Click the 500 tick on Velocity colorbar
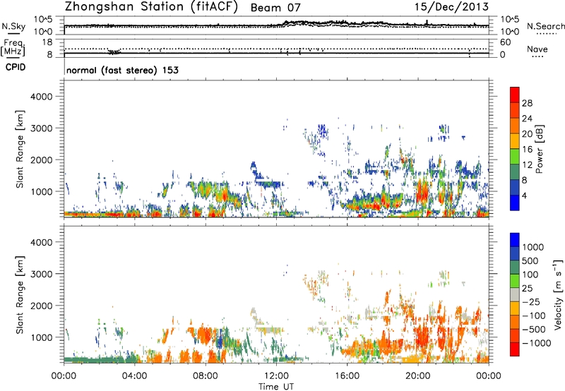Screen dimensions: 565x391 pos(530,260)
